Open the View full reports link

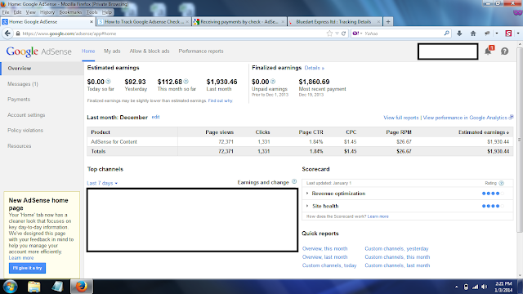tap(401, 118)
